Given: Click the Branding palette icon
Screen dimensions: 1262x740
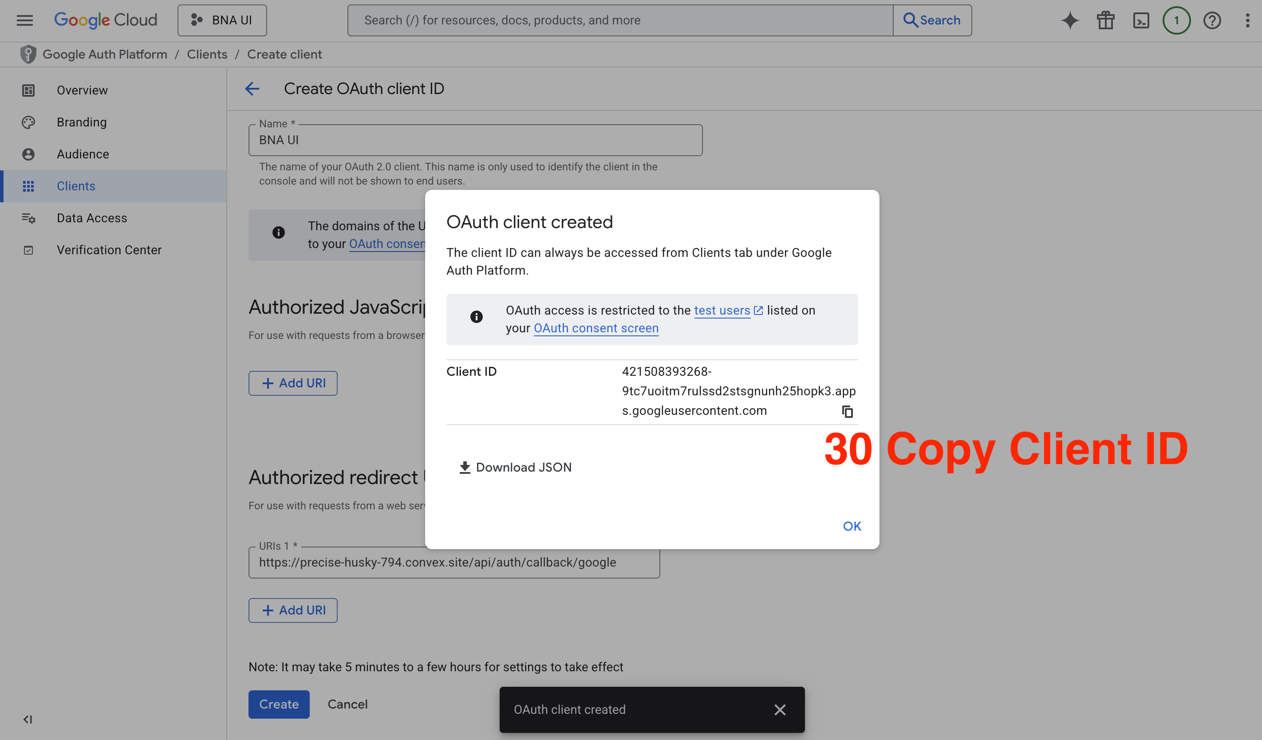Looking at the screenshot, I should tap(28, 122).
